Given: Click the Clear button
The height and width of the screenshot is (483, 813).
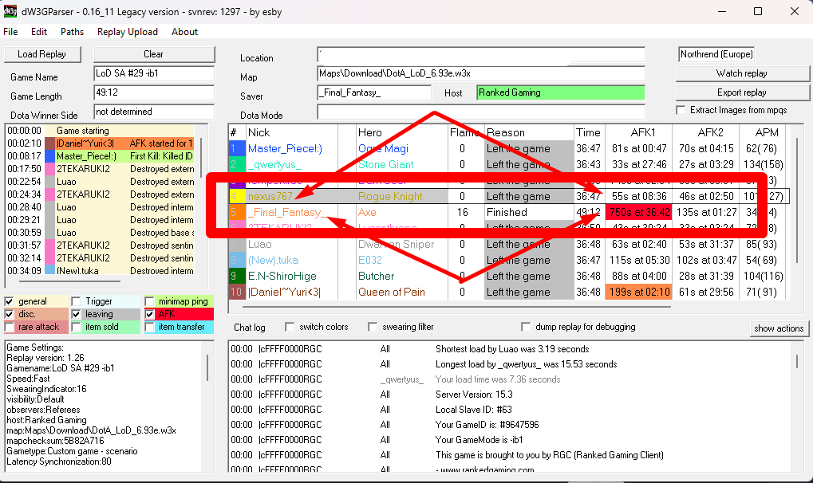Looking at the screenshot, I should click(153, 54).
